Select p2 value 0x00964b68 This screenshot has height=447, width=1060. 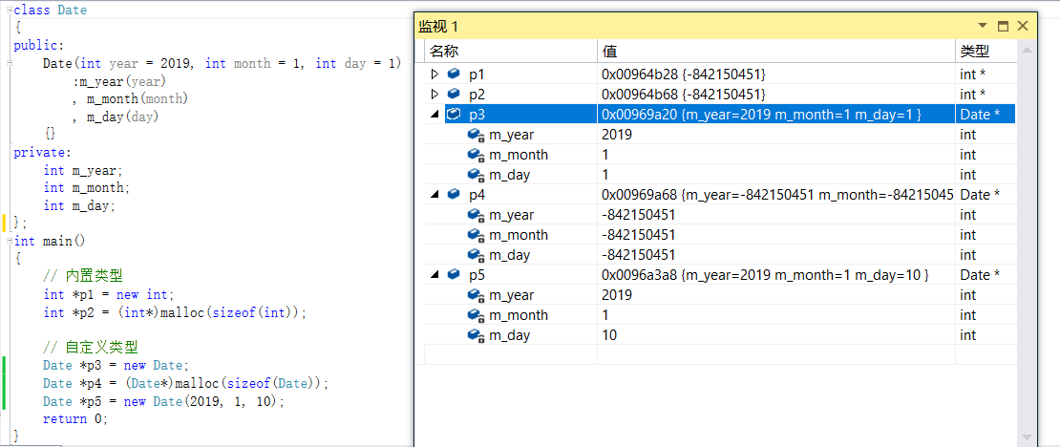(x=640, y=94)
